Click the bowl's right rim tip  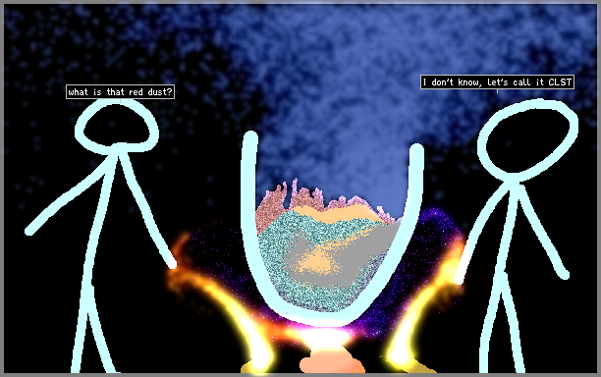click(x=416, y=149)
